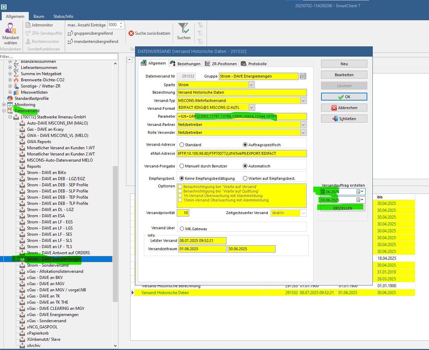Viewport: 429px width, 350px height.
Task: Click the ERSTELLEN button
Action: tap(342, 208)
